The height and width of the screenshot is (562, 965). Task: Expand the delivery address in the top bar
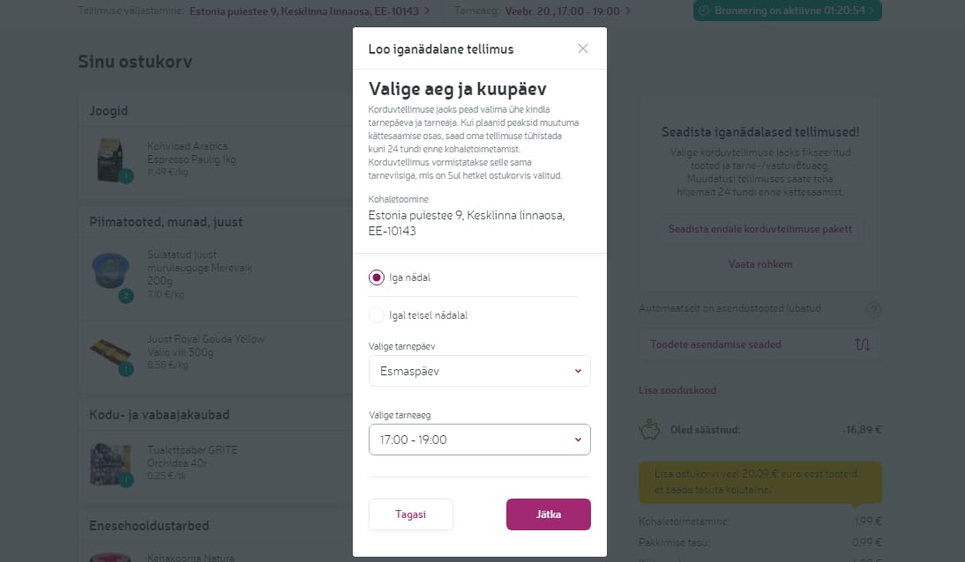(310, 11)
